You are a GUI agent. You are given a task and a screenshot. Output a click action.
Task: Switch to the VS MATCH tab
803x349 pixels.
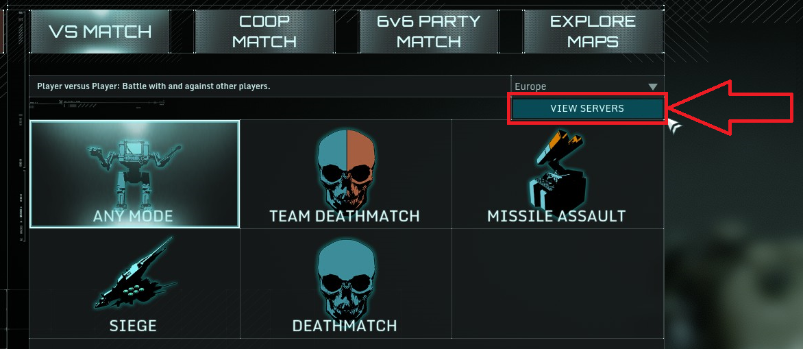pos(100,32)
